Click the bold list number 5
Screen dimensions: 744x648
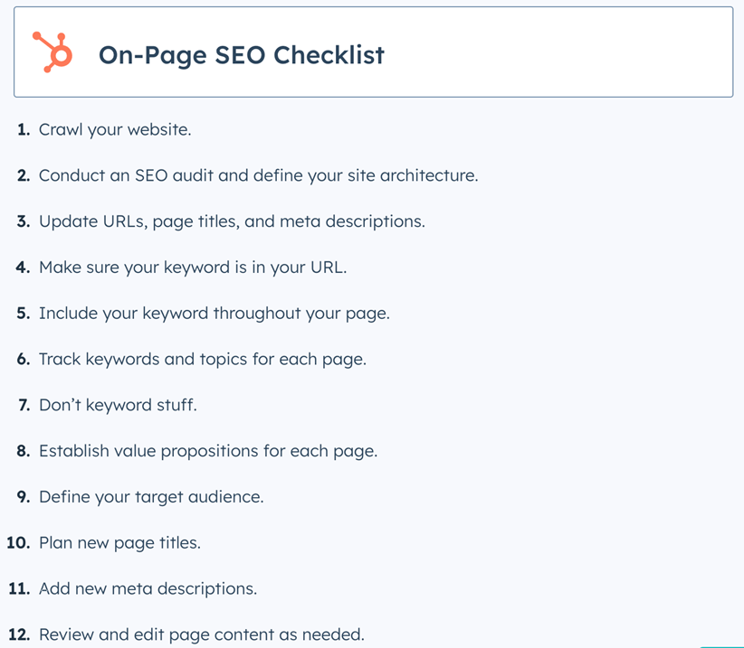(24, 314)
